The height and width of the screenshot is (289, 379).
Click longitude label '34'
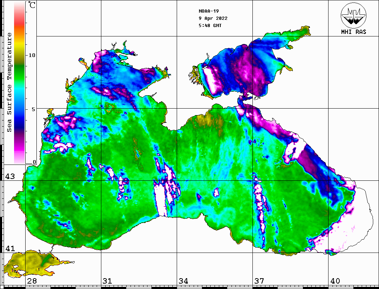coord(183,281)
